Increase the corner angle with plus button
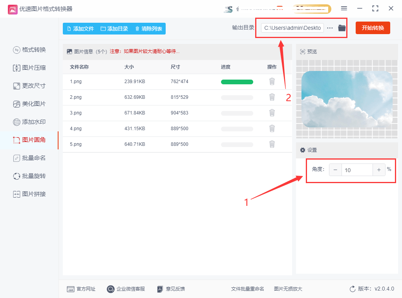Image resolution: width=402 pixels, height=298 pixels. click(x=379, y=170)
